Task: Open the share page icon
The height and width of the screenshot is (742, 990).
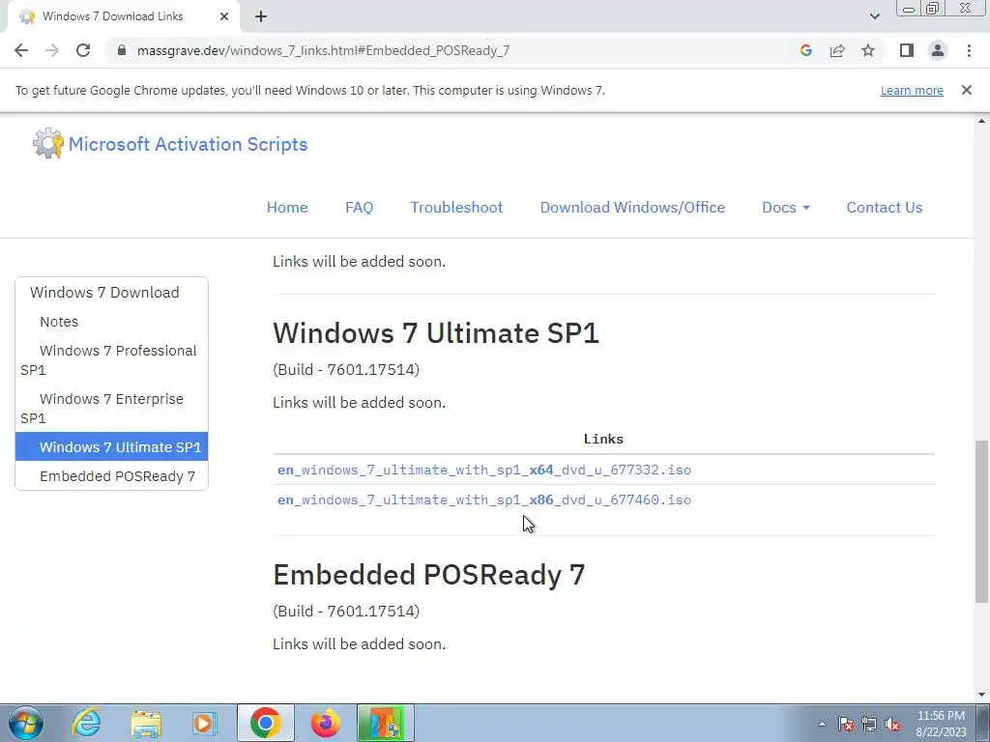Action: tap(837, 50)
